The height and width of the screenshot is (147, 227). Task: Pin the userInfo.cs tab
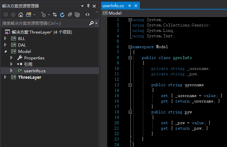(129, 6)
